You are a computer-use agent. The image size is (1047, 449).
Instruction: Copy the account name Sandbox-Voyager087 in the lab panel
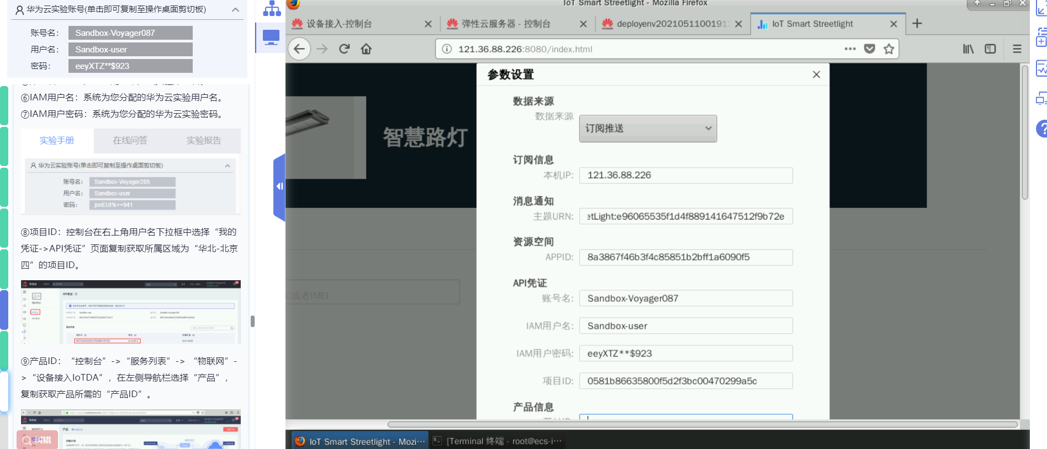[x=130, y=33]
